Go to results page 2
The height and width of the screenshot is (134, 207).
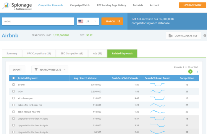[197, 72]
